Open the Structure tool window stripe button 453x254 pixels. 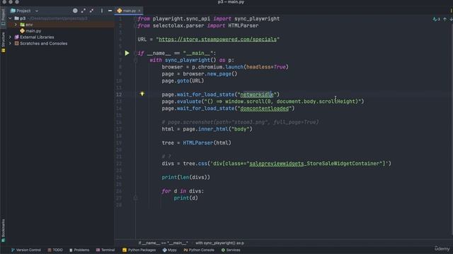3,42
